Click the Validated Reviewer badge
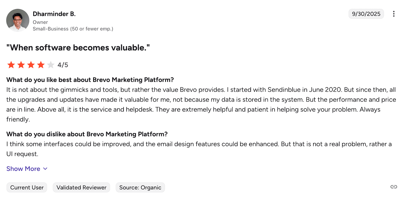This screenshot has height=202, width=406. pos(81,187)
